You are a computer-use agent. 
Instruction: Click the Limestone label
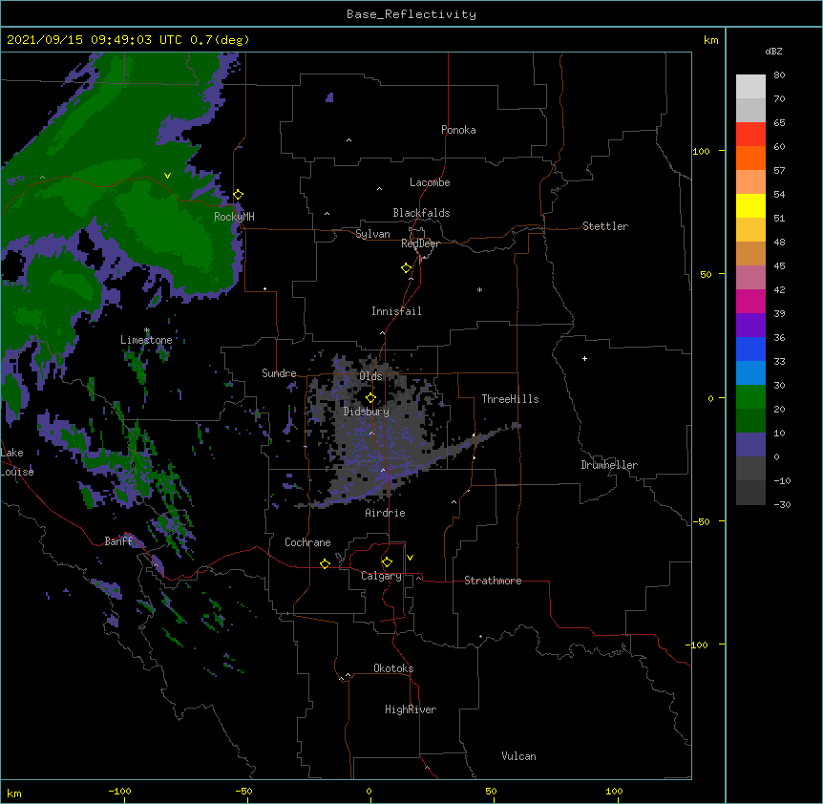[x=146, y=340]
